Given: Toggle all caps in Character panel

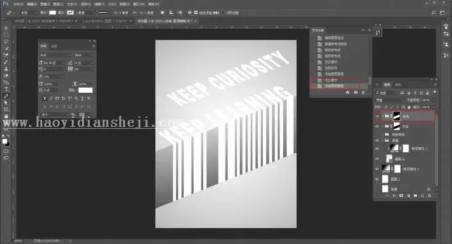Looking at the screenshot, I should [x=57, y=99].
